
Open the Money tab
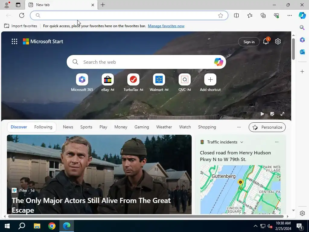click(121, 127)
